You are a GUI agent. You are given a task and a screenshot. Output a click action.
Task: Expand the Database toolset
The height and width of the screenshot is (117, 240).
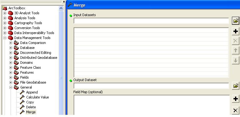coord(11,48)
